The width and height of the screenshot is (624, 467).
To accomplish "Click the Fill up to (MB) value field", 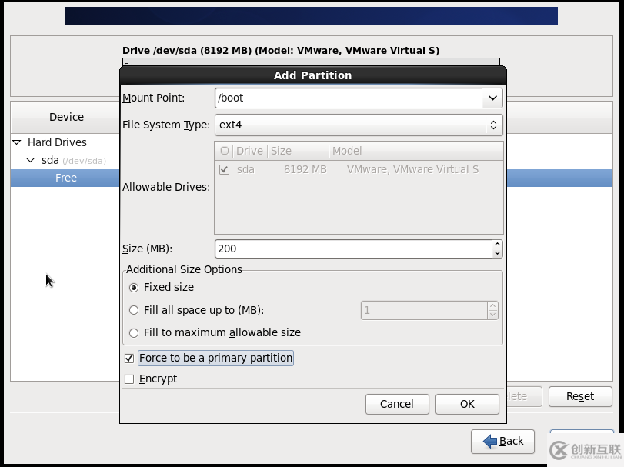I will pyautogui.click(x=424, y=310).
